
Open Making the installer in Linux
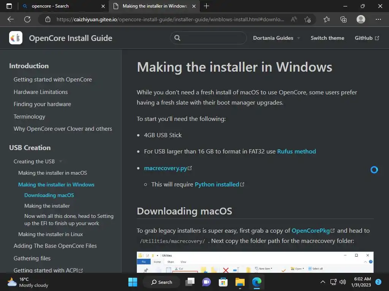(51, 234)
